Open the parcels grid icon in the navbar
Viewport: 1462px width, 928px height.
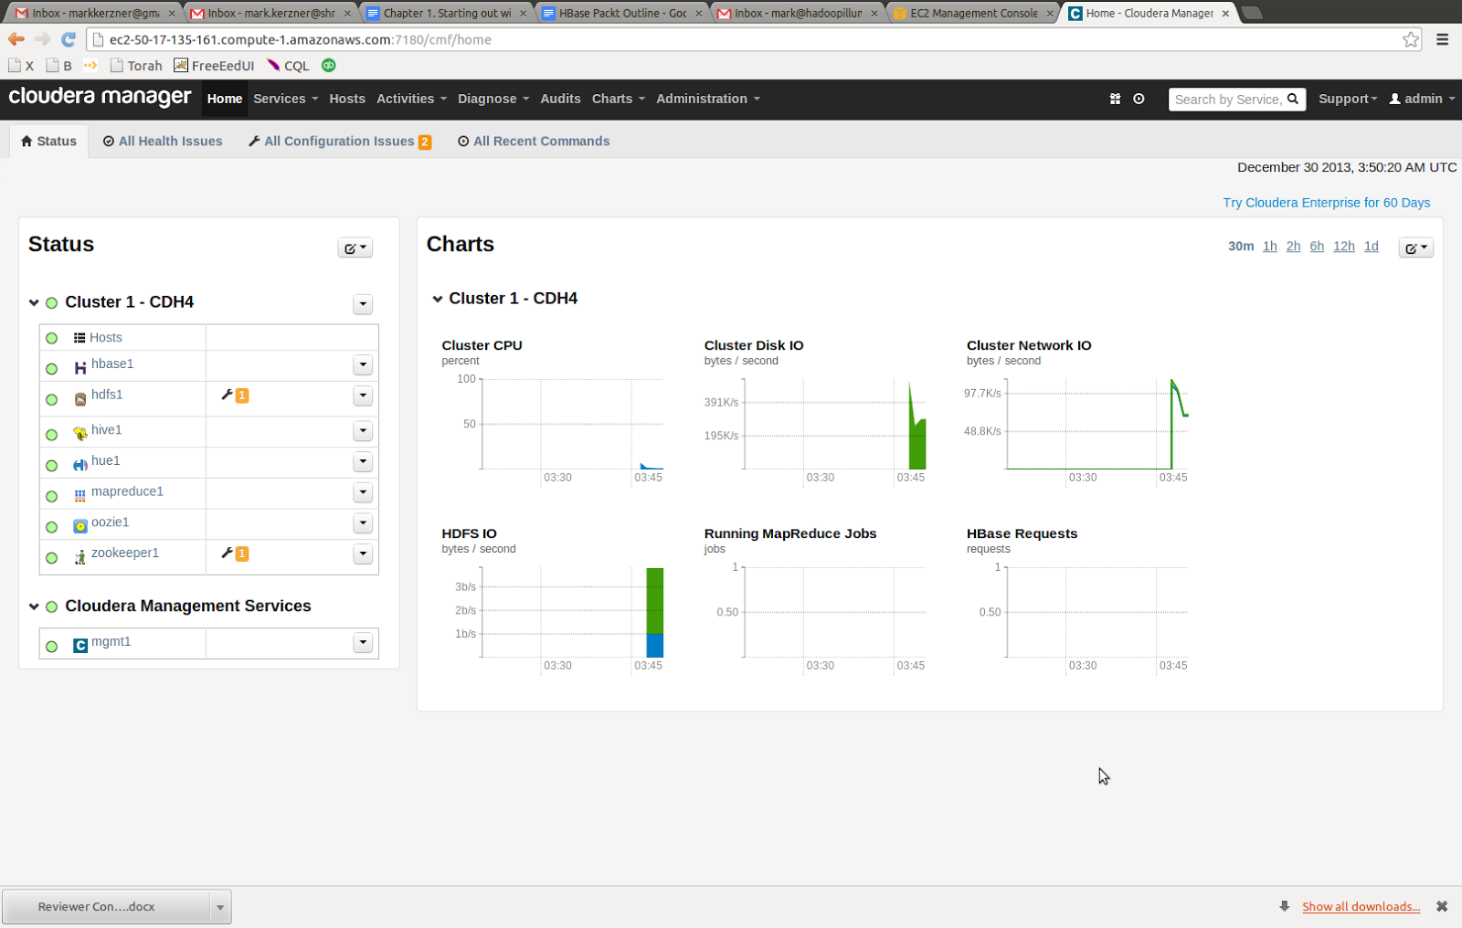point(1115,99)
